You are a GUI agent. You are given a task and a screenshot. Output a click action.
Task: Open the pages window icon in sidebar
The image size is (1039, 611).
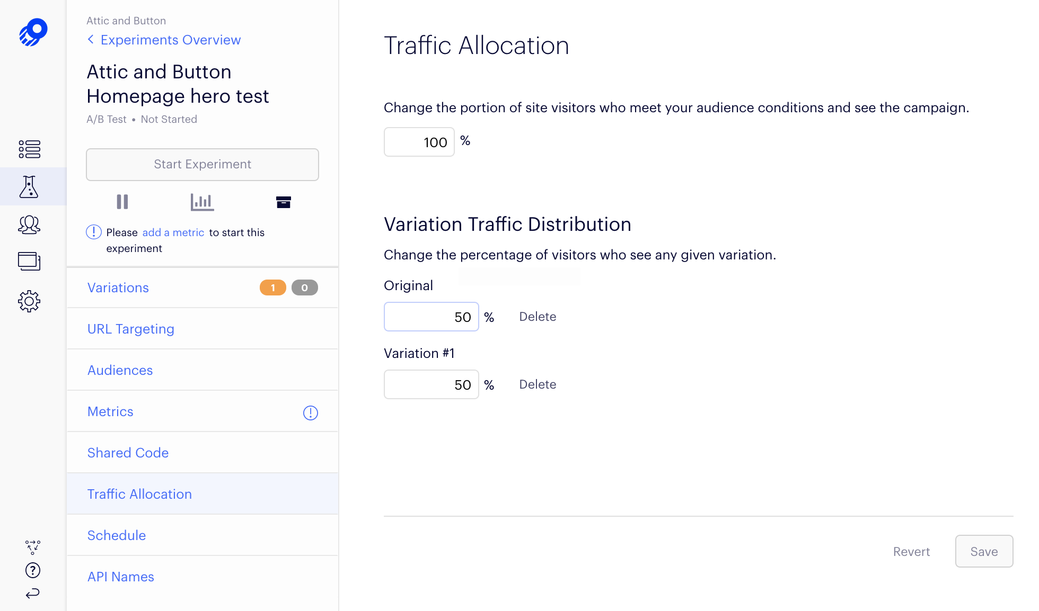pyautogui.click(x=29, y=262)
